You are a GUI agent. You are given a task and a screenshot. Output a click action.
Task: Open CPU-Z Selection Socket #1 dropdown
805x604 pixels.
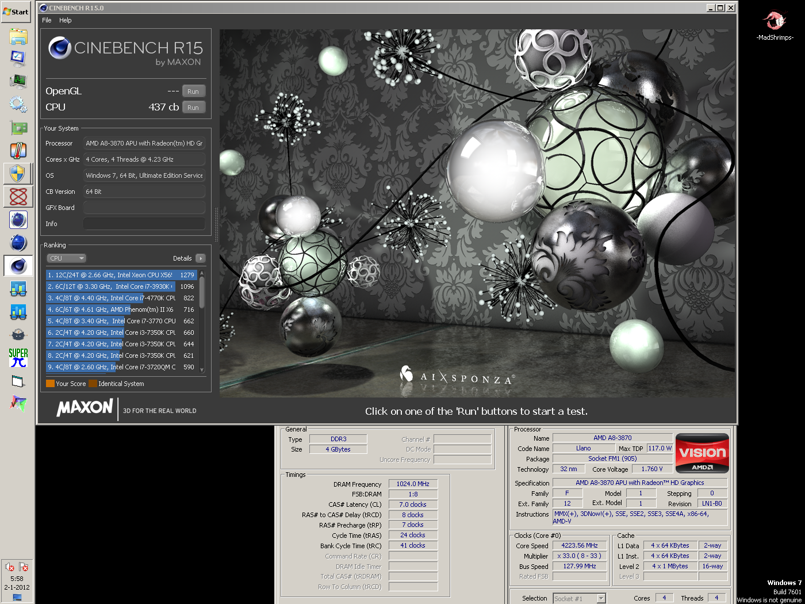(579, 599)
